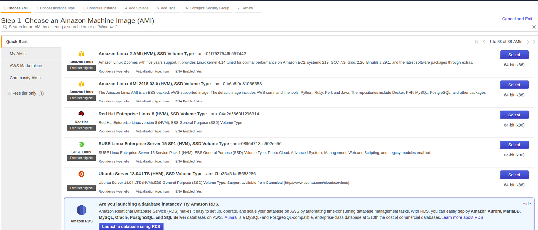538x230 pixels.
Task: Click the Amazon RDS database icon
Action: click(82, 210)
